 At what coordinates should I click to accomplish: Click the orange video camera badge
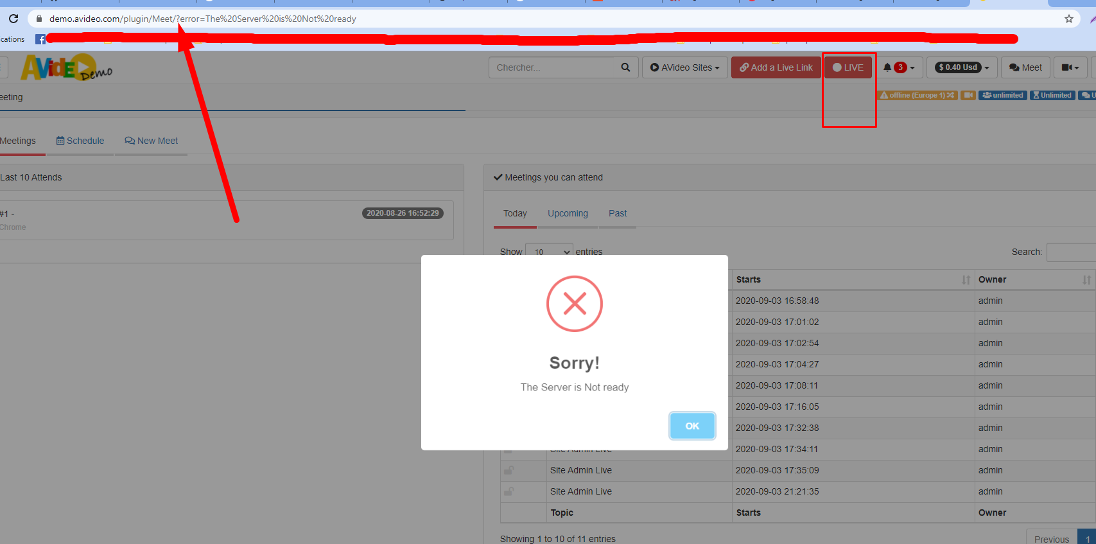(x=968, y=95)
